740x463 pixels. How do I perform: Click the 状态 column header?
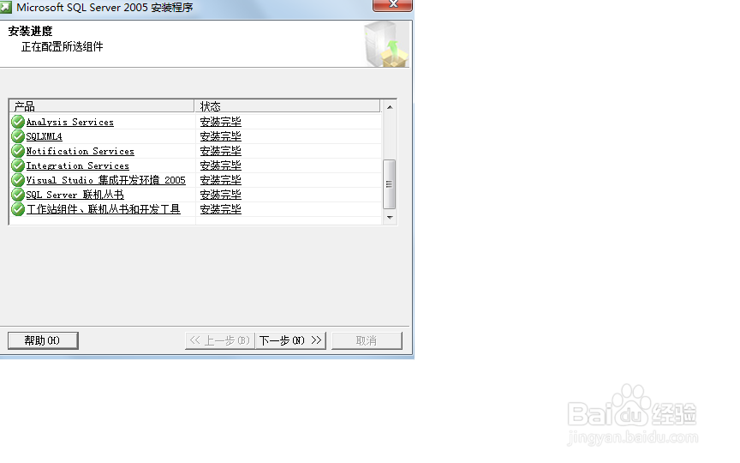[288, 106]
